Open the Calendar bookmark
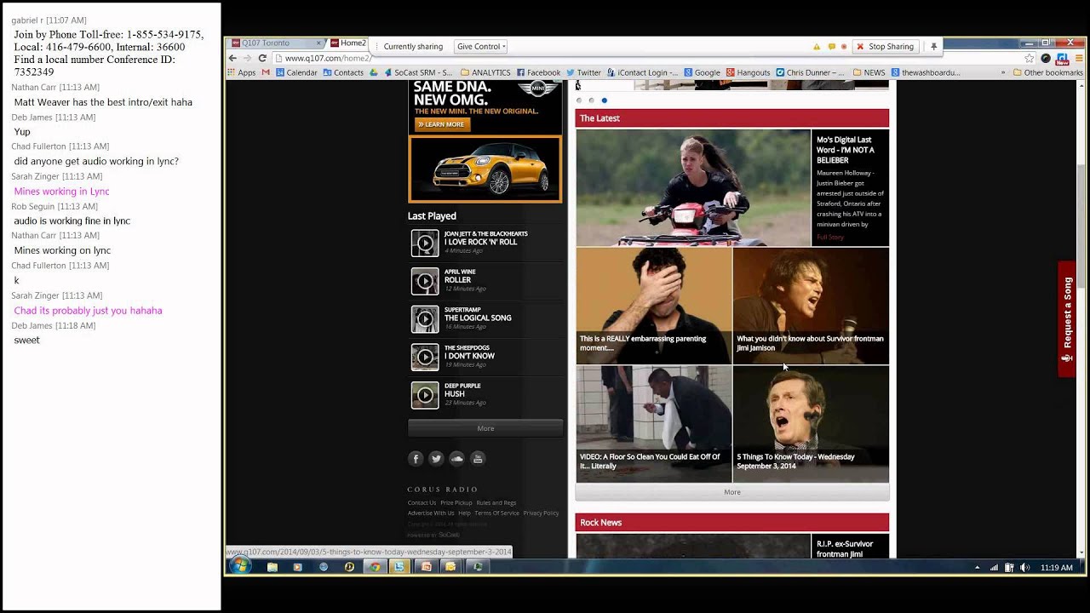The image size is (1090, 613). [295, 72]
